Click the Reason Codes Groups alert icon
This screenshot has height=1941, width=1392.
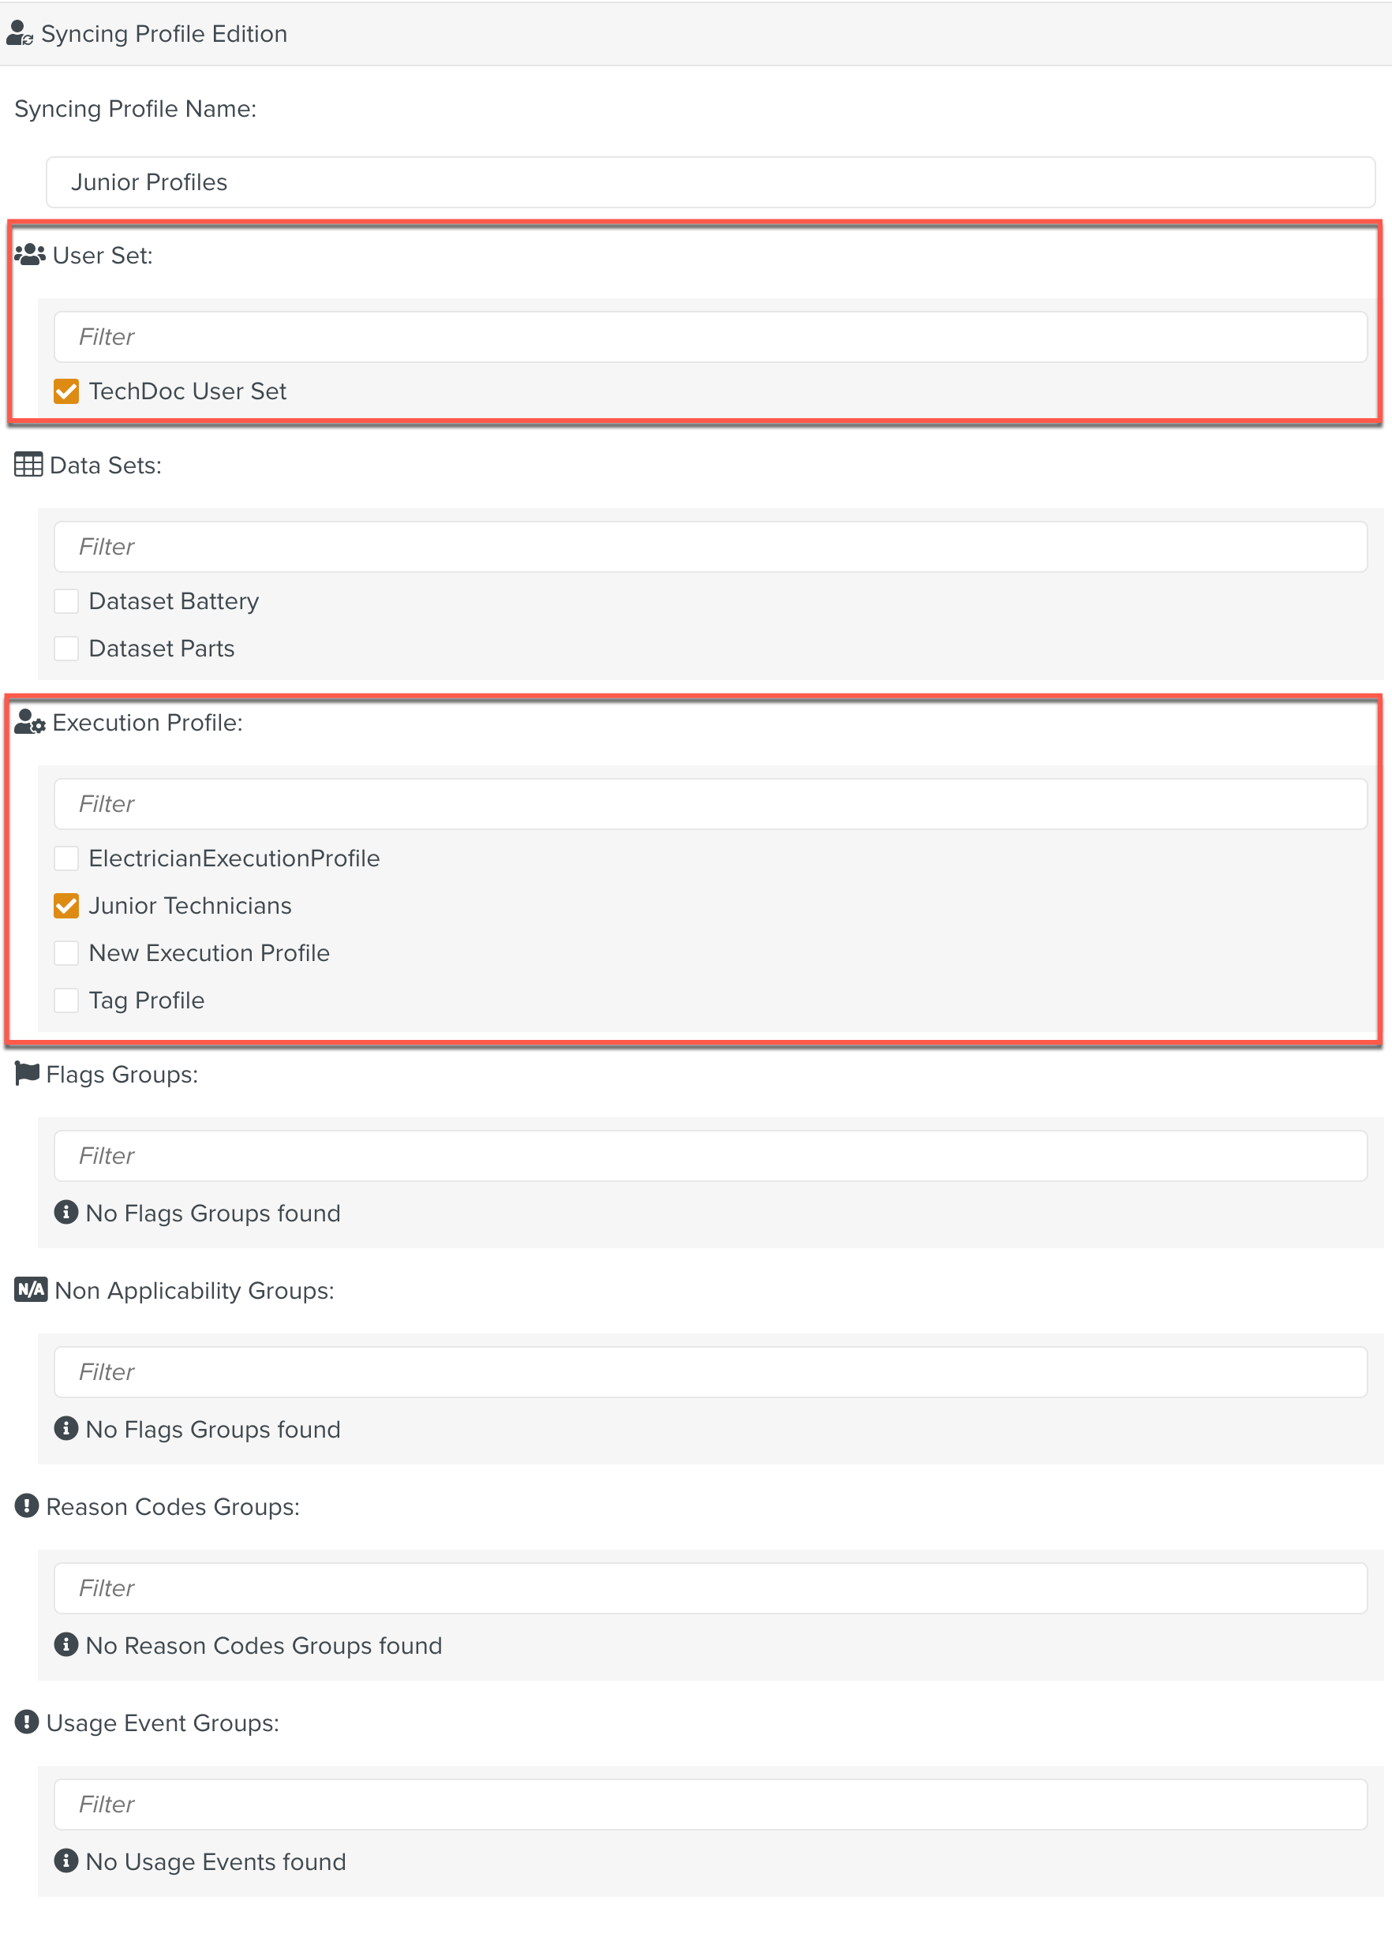27,1506
